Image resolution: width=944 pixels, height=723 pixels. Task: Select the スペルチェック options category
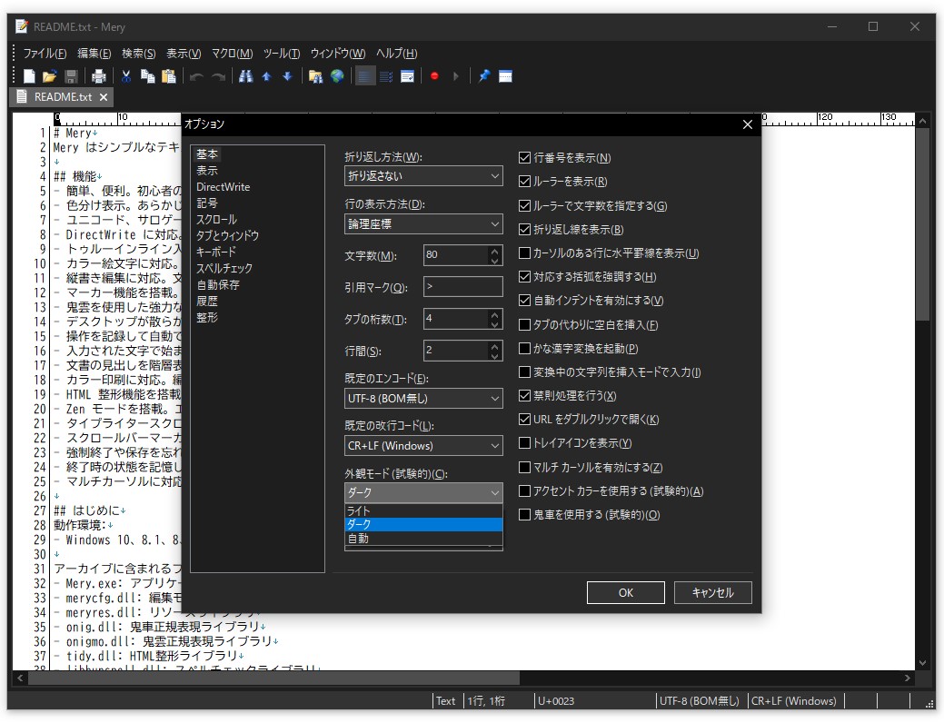pyautogui.click(x=224, y=269)
